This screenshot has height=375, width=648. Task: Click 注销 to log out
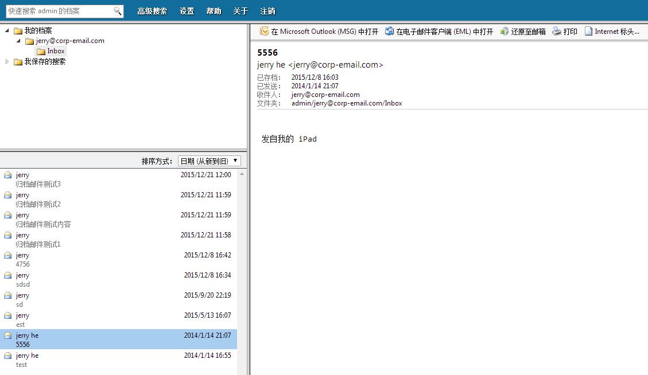[x=267, y=11]
